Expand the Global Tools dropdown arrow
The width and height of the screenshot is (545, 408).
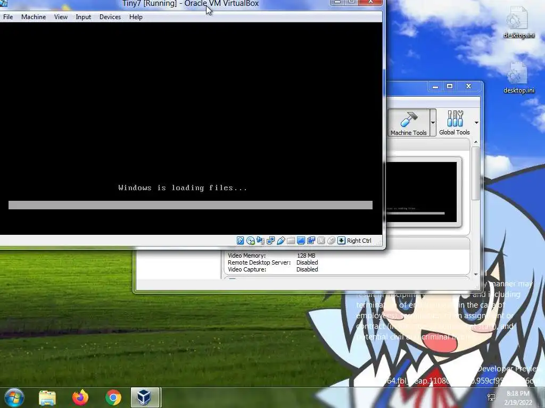tap(476, 123)
